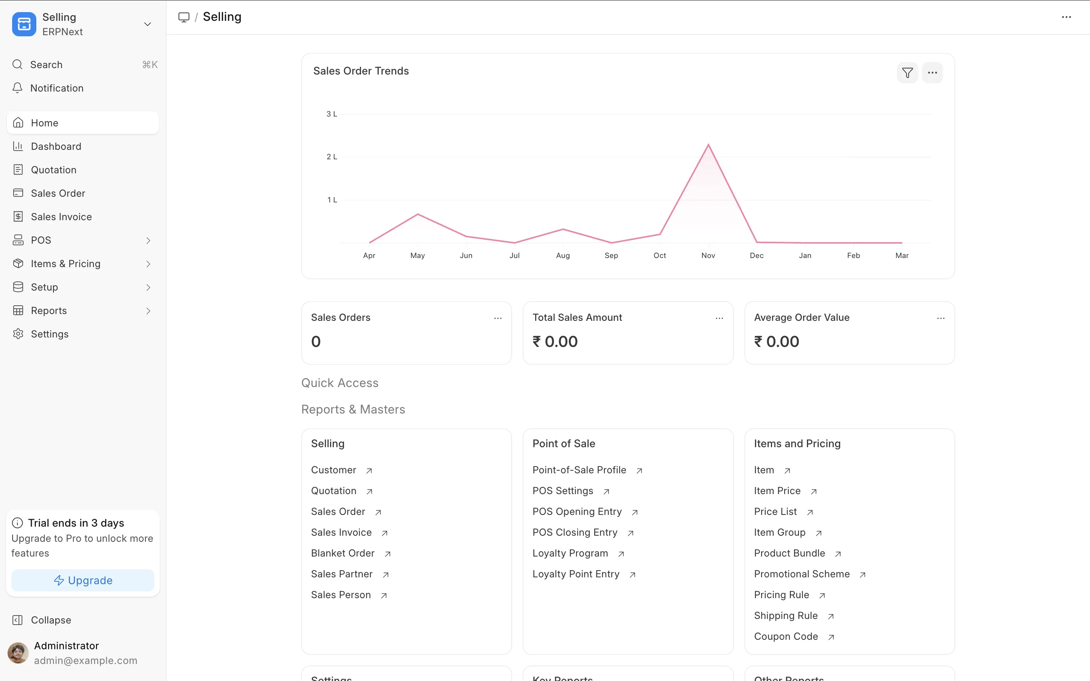Click the bell icon beside Notification

(x=17, y=88)
